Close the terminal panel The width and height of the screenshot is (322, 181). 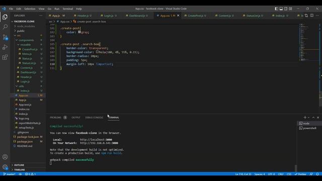click(x=318, y=117)
